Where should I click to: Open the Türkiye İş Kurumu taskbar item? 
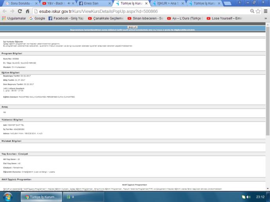(x=41, y=197)
